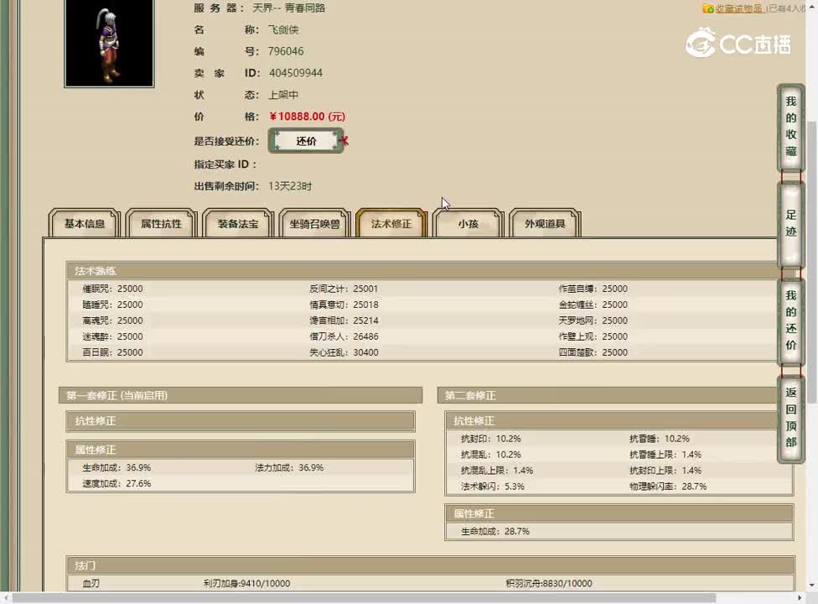Click the 作茧自缚: 25000 entry
818x604 pixels.
[x=593, y=289]
